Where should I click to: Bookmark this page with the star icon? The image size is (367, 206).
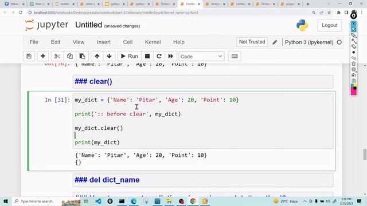tap(329, 13)
